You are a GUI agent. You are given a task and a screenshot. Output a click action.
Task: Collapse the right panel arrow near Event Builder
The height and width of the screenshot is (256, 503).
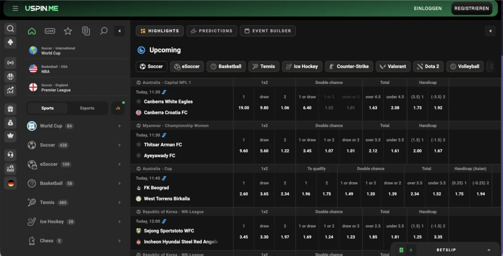[x=490, y=31]
